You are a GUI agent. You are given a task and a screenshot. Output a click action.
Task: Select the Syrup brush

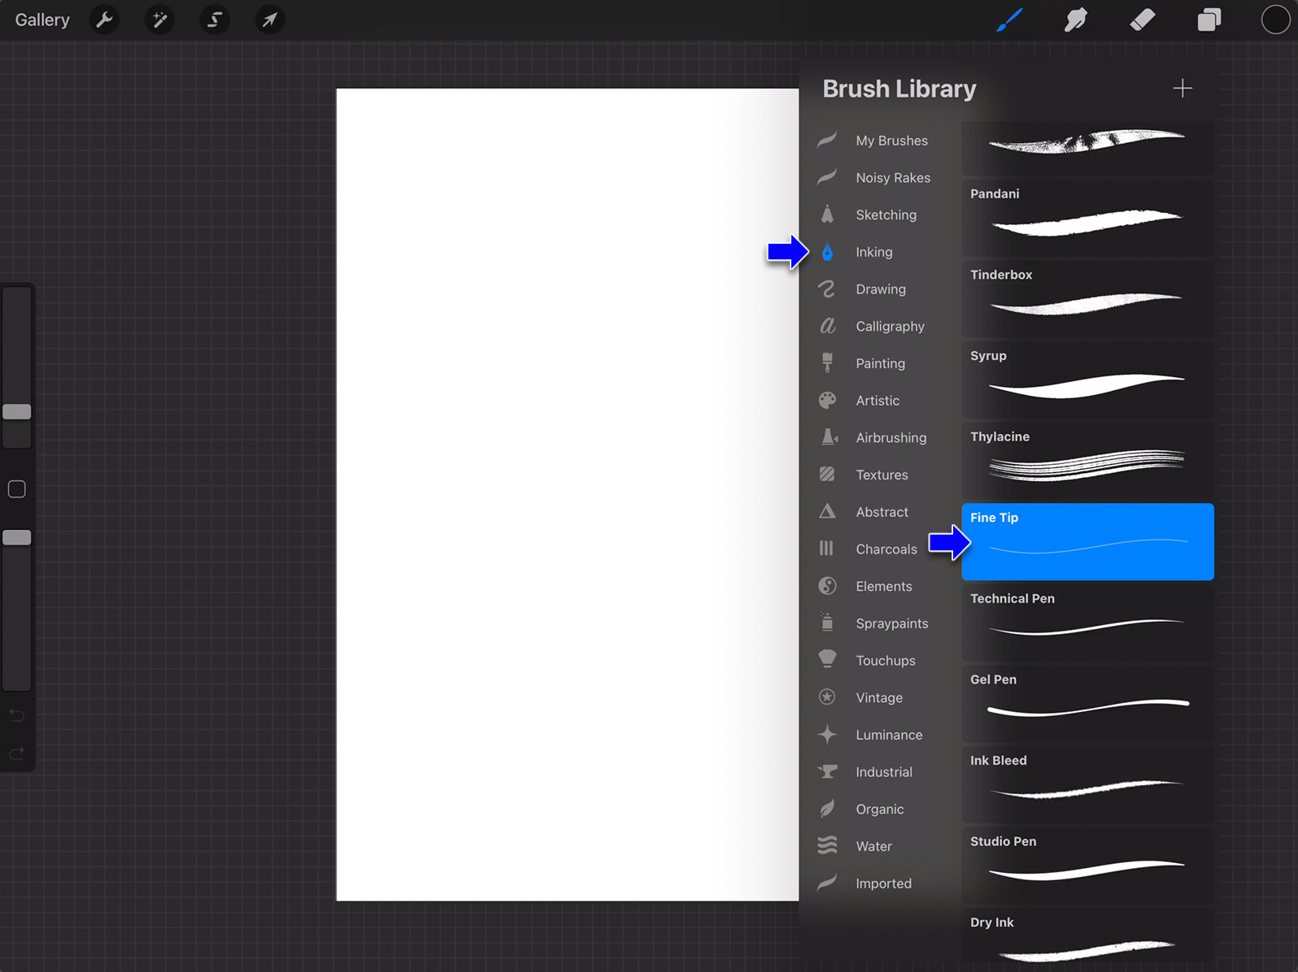[1087, 380]
